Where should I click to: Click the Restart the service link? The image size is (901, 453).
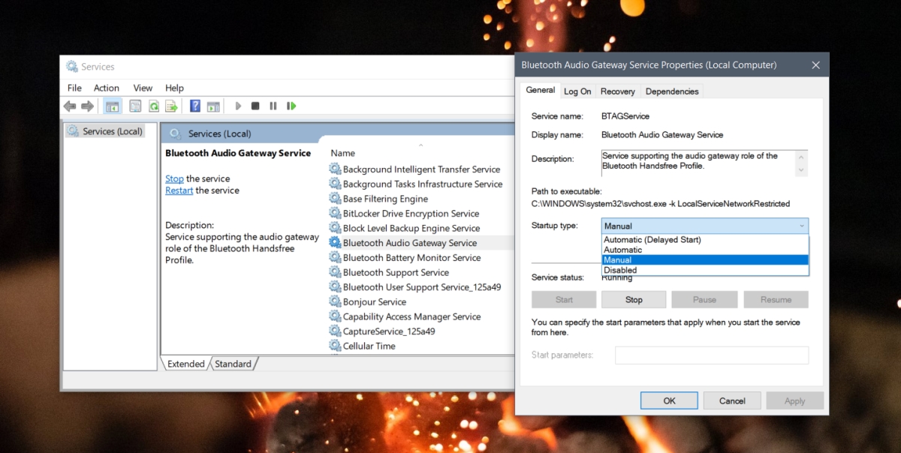179,190
